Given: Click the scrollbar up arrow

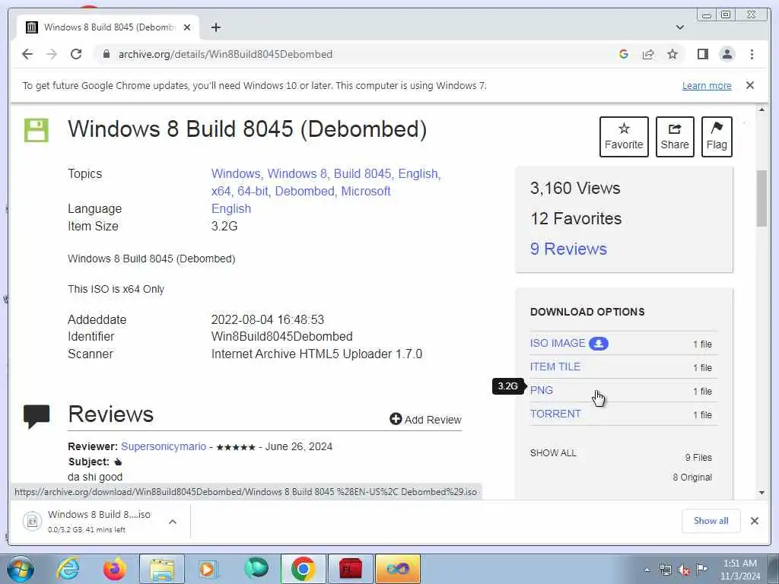Looking at the screenshot, I should coord(762,109).
